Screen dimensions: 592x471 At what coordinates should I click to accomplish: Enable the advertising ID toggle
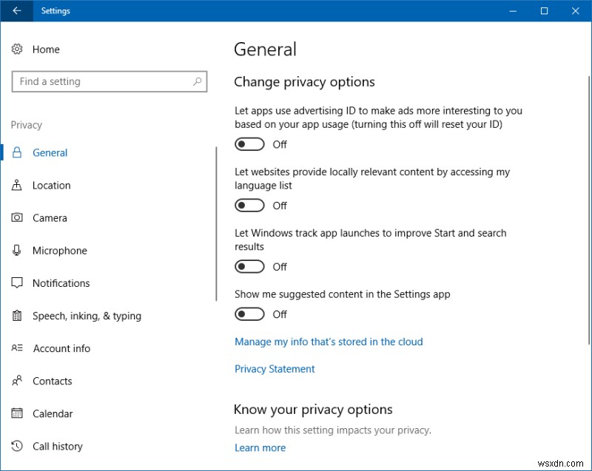point(249,143)
